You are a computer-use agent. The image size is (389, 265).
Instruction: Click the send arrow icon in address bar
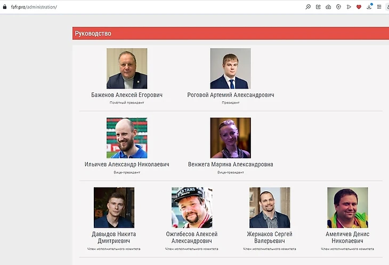pyautogui.click(x=349, y=7)
